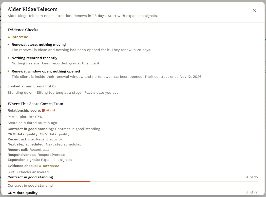Image resolution: width=266 pixels, height=197 pixels.
Task: Close the Alder Ridge Telecom dialog
Action: (254, 11)
